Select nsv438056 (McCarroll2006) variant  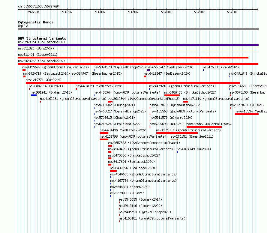pyautogui.click(x=209, y=124)
